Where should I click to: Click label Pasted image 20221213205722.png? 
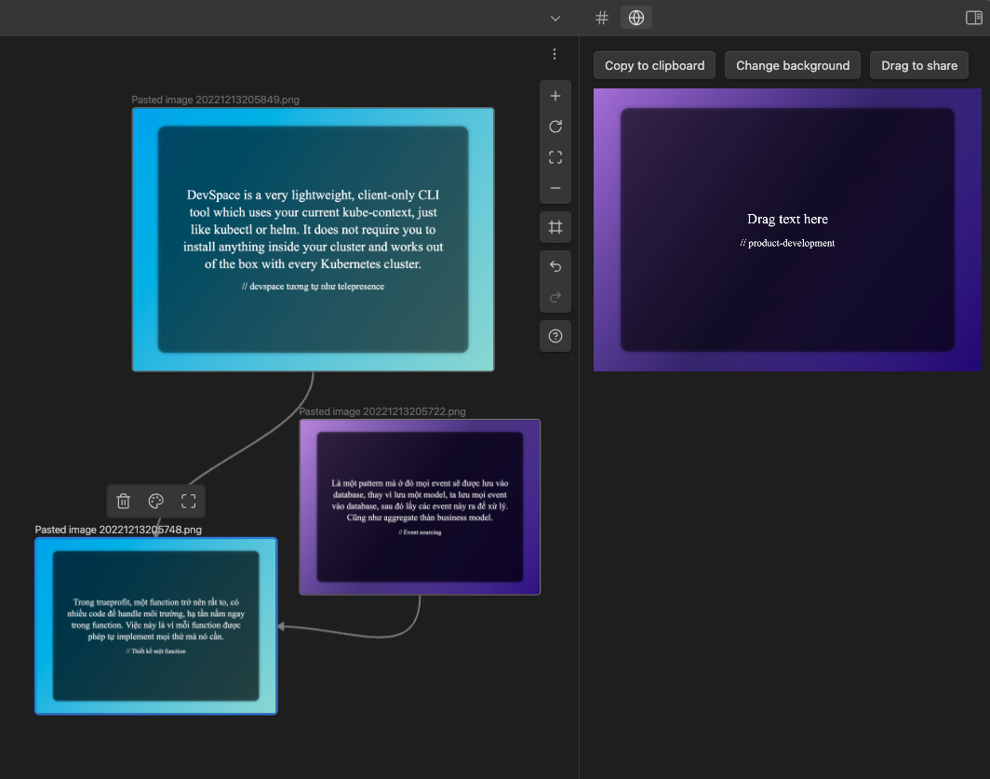[x=382, y=411]
